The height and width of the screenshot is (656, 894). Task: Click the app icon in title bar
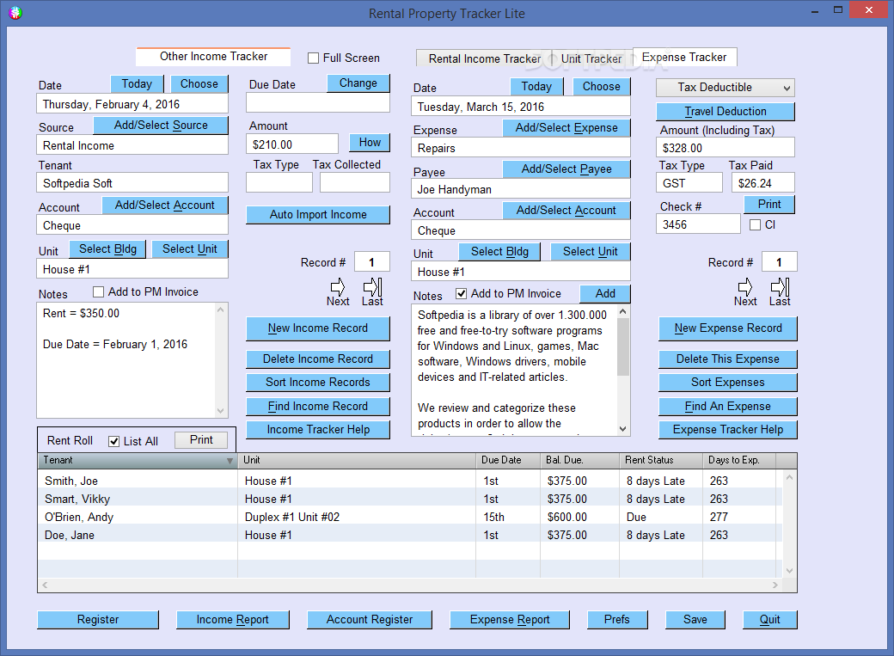pos(15,13)
